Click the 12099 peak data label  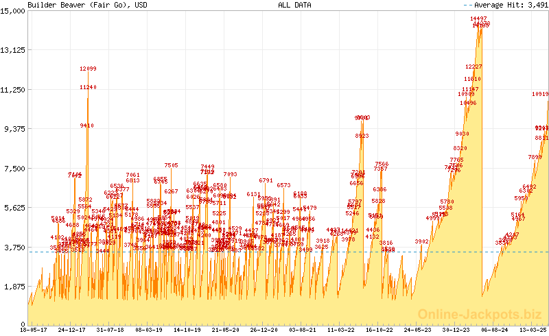click(x=88, y=69)
